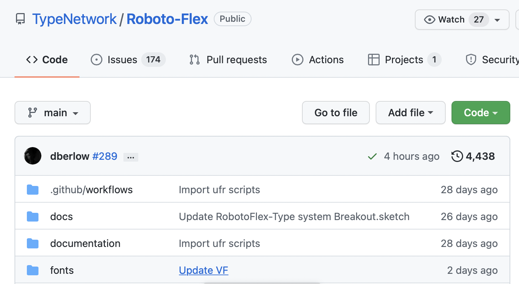Switch to the Issues tab
Viewport: 519px width, 284px height.
click(122, 60)
